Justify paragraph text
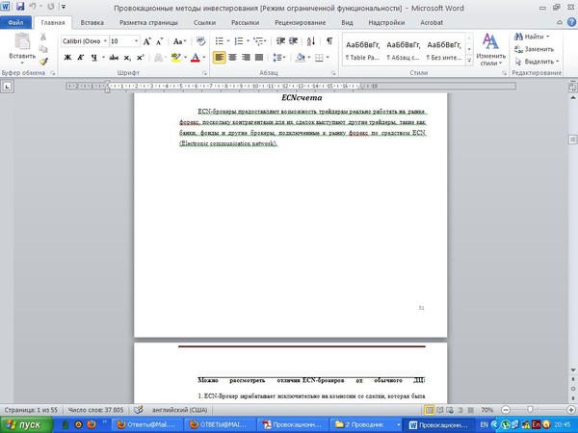578x433 pixels. 259,58
